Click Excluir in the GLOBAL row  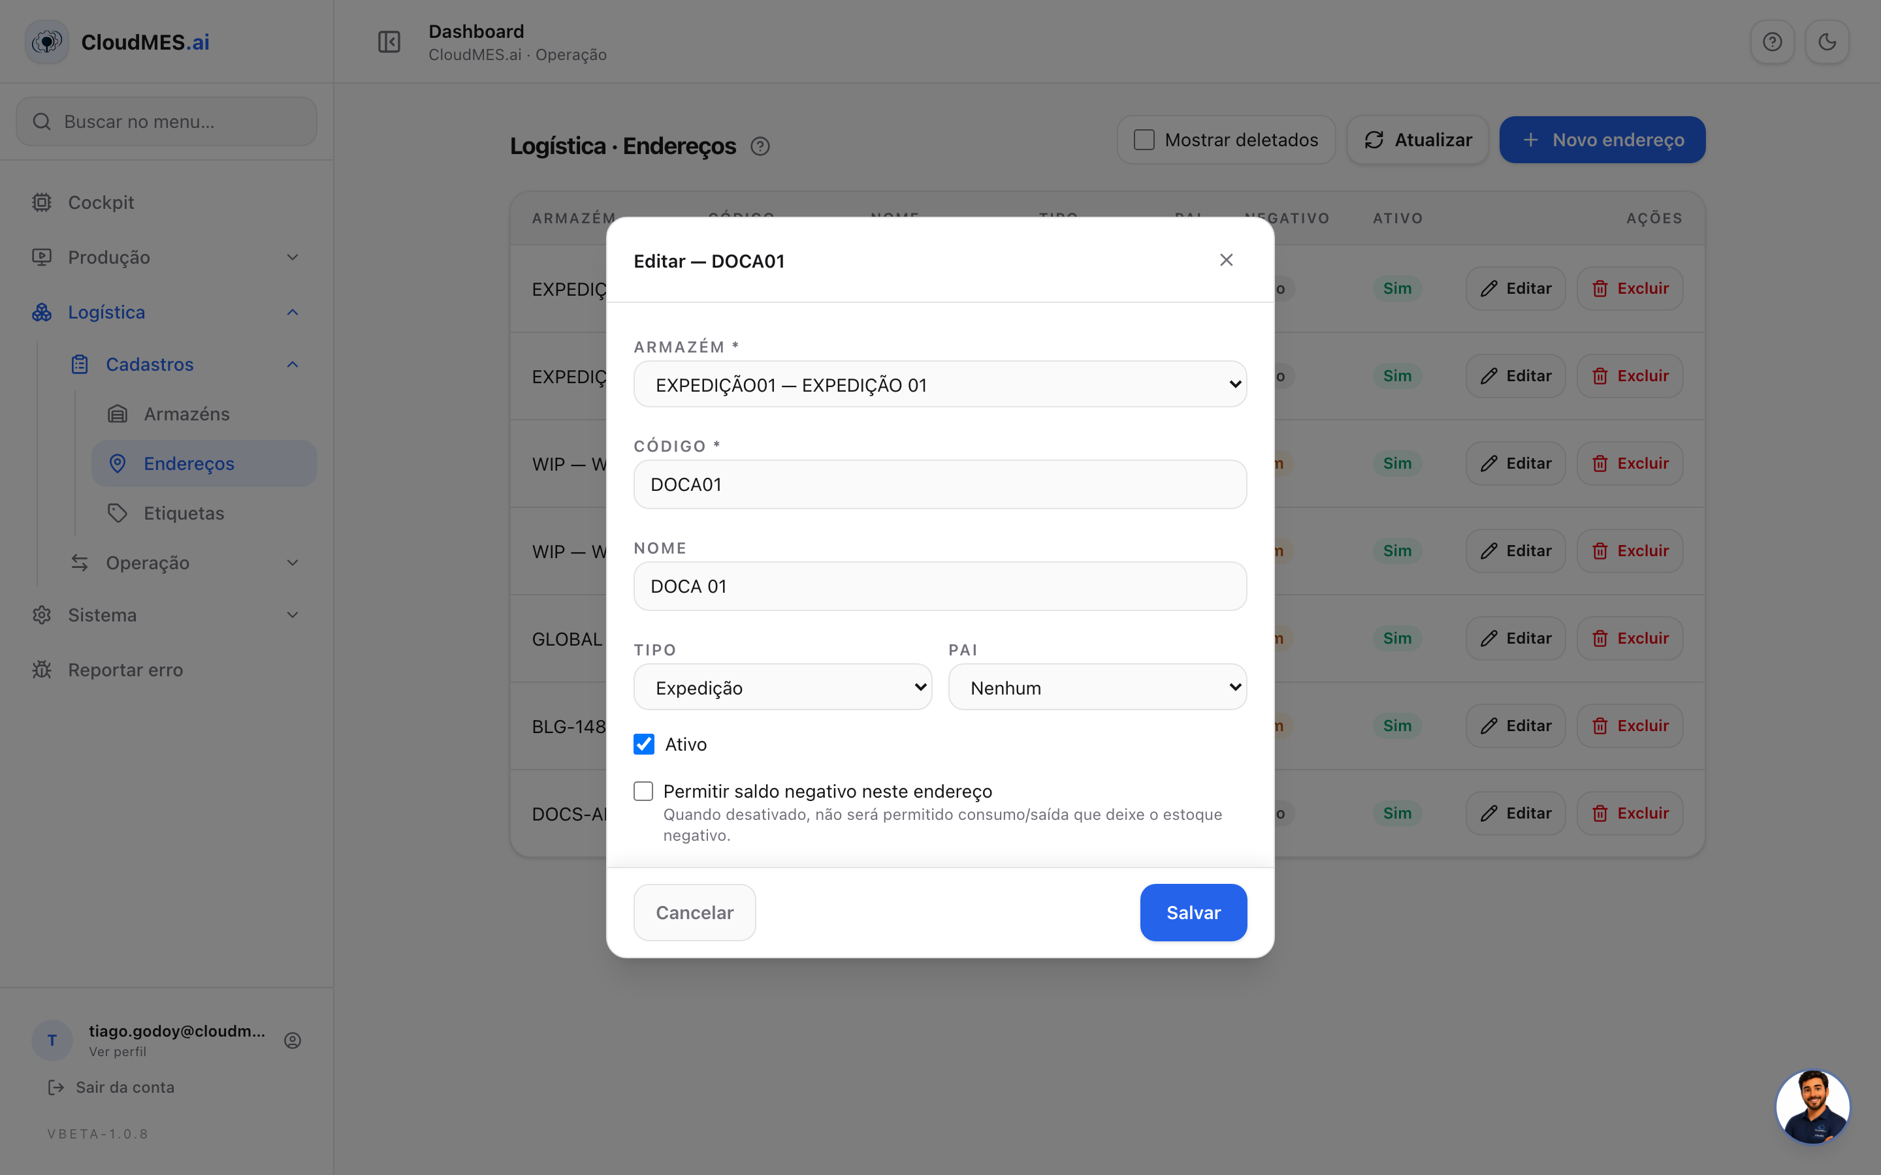coord(1629,638)
